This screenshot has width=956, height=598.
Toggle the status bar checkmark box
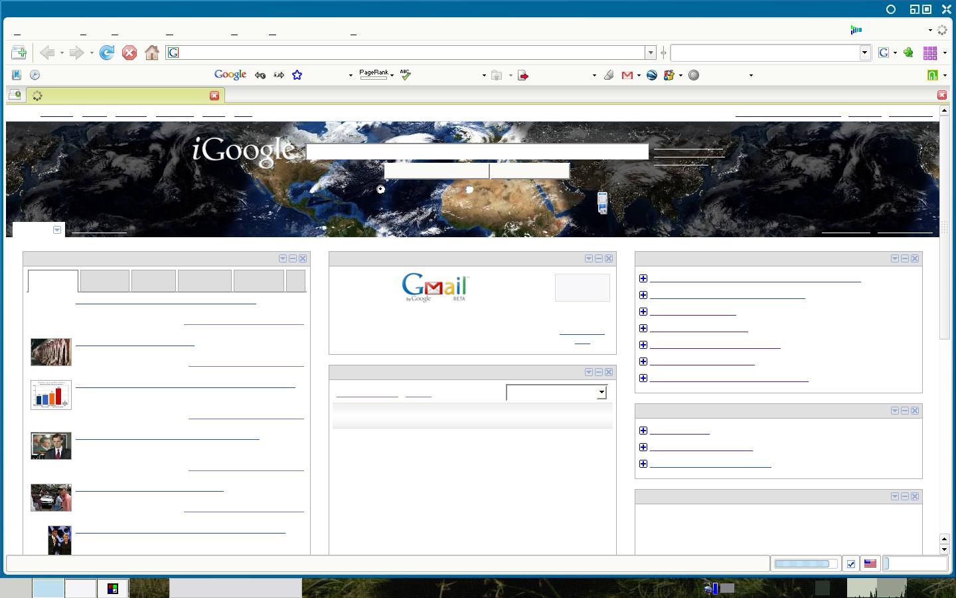point(851,563)
